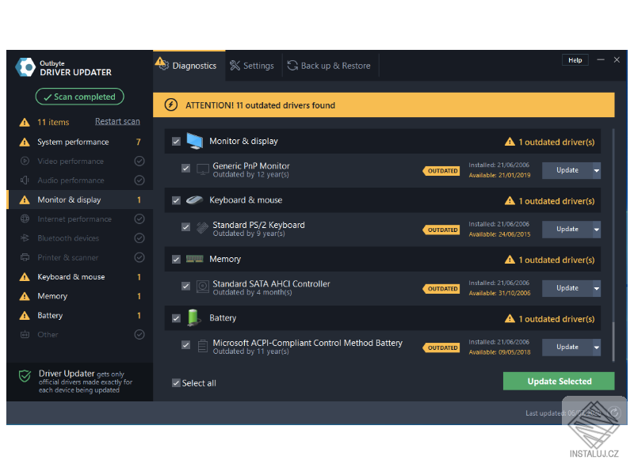Image resolution: width=634 pixels, height=475 pixels.
Task: Uncheck the ACPI-Compliant Control Method Battery checkbox
Action: tap(185, 345)
